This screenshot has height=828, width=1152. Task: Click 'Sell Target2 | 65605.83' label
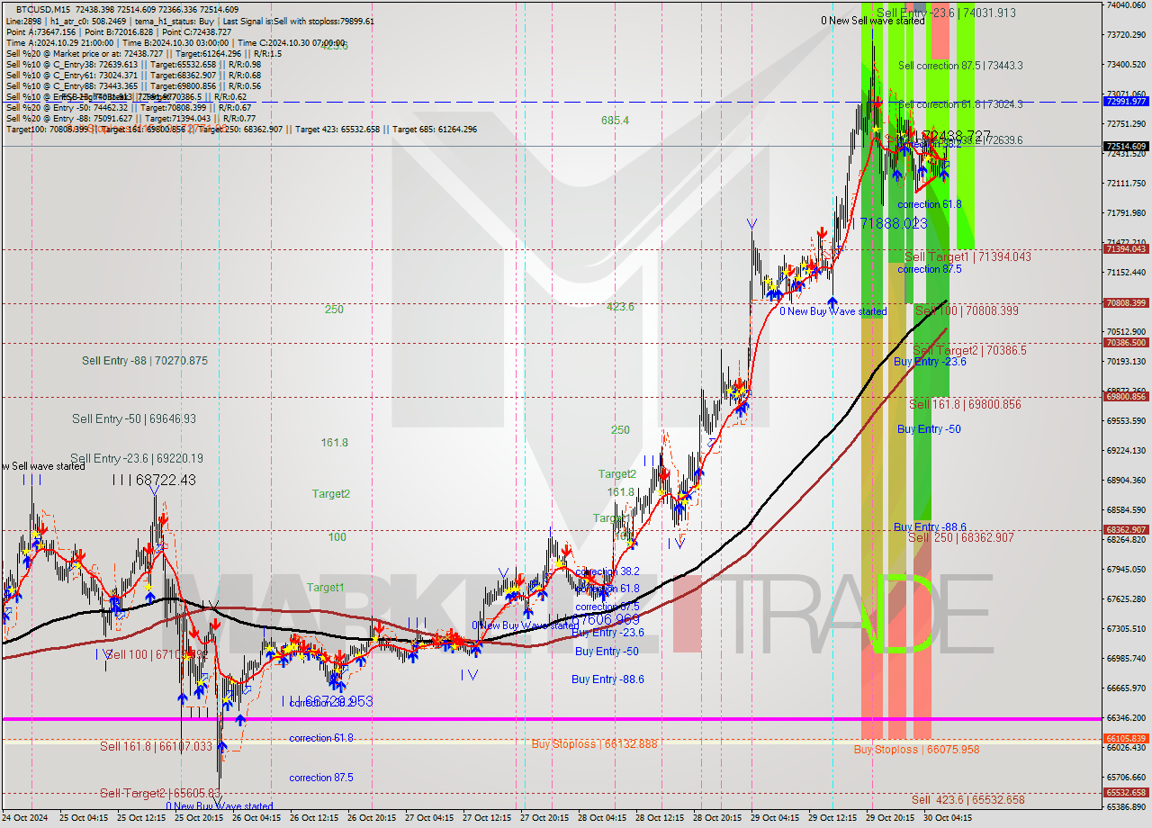[159, 794]
